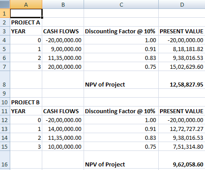This screenshot has width=205, height=170.
Task: Click discount factor 0.75 in row 7
Action: [121, 67]
